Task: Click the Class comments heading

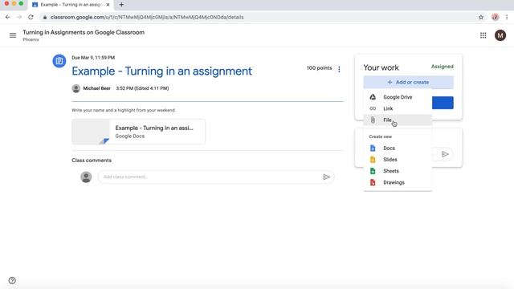Action: click(x=92, y=161)
